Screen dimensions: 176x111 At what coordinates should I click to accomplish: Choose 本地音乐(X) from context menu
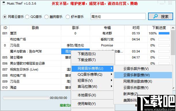tap(87, 95)
